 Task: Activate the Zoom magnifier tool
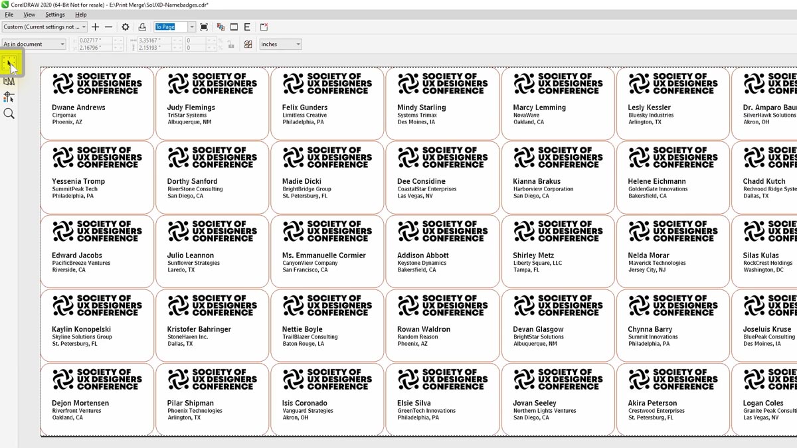pyautogui.click(x=9, y=113)
